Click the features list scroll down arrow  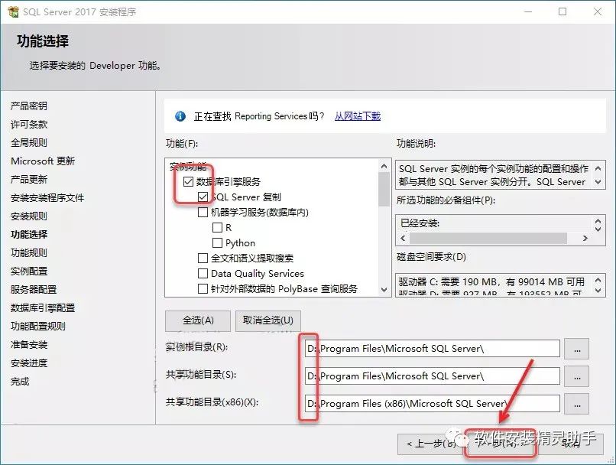tap(384, 290)
